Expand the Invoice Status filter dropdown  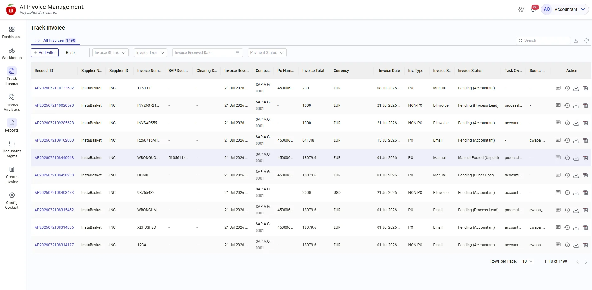(x=111, y=53)
